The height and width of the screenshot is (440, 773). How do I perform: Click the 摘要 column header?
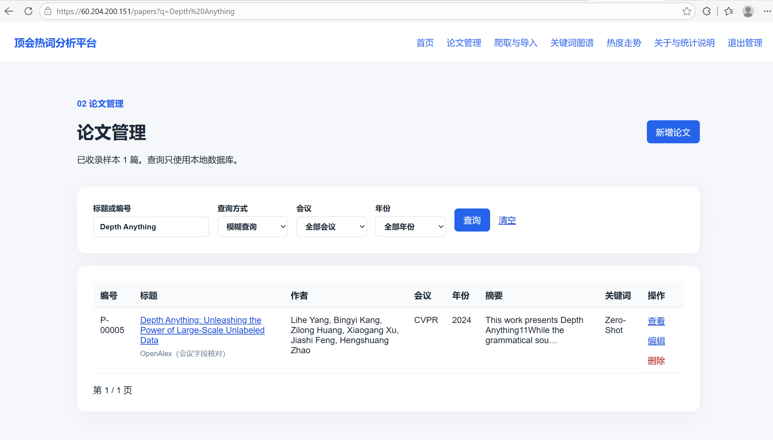[494, 295]
